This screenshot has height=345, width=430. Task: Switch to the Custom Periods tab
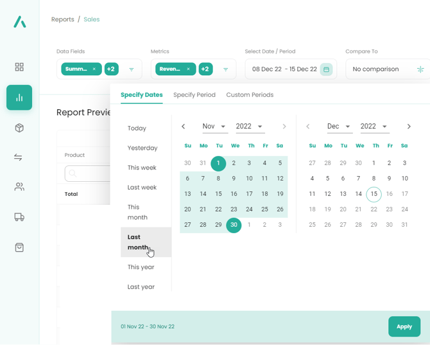tap(250, 95)
